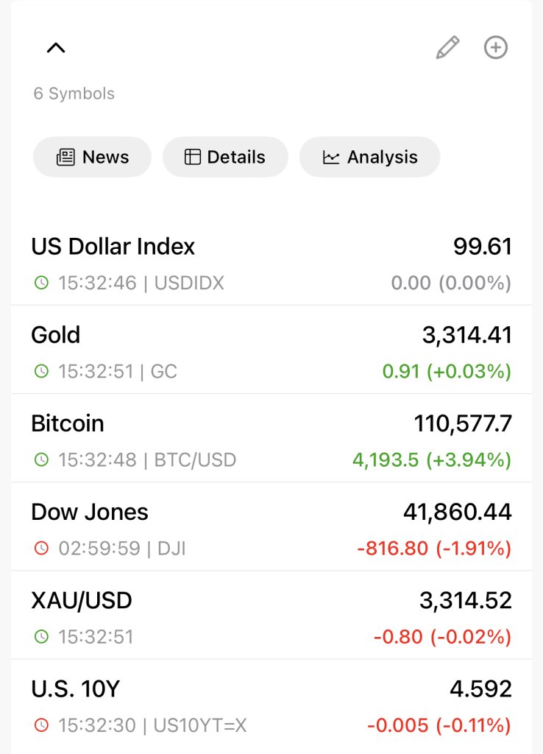Add a symbol with the plus circle icon

click(495, 47)
